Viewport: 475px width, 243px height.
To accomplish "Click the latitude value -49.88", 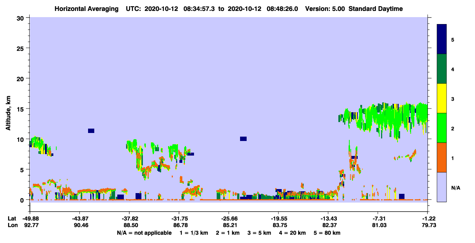I will pyautogui.click(x=30, y=219).
